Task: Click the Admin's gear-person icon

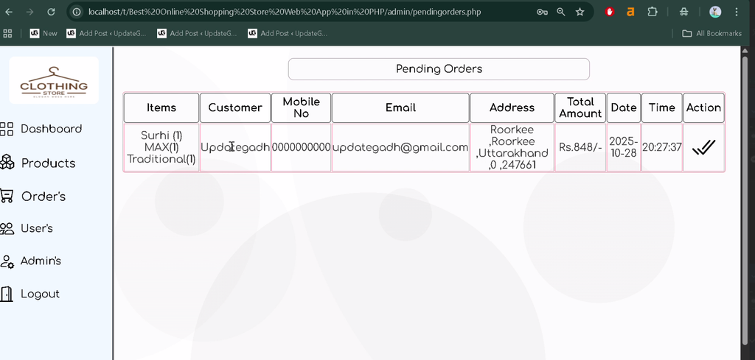Action: (x=7, y=261)
